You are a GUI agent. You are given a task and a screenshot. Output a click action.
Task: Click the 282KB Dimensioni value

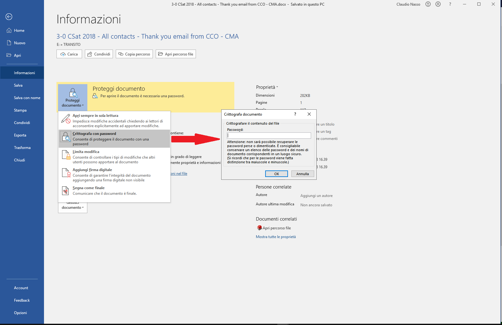pos(305,96)
